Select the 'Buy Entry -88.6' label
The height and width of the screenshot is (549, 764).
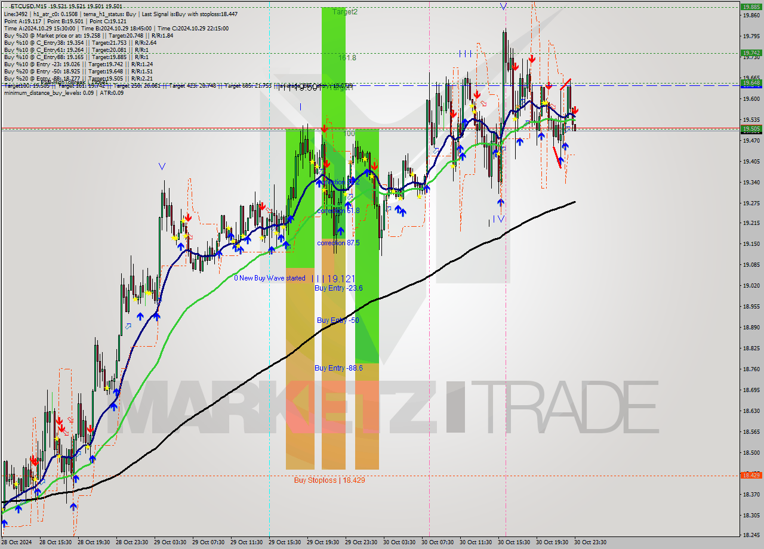[x=338, y=368]
